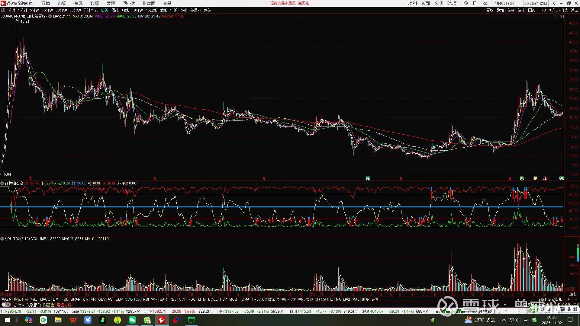Switch to the 周线 period tab
The image size is (580, 326).
point(115,10)
